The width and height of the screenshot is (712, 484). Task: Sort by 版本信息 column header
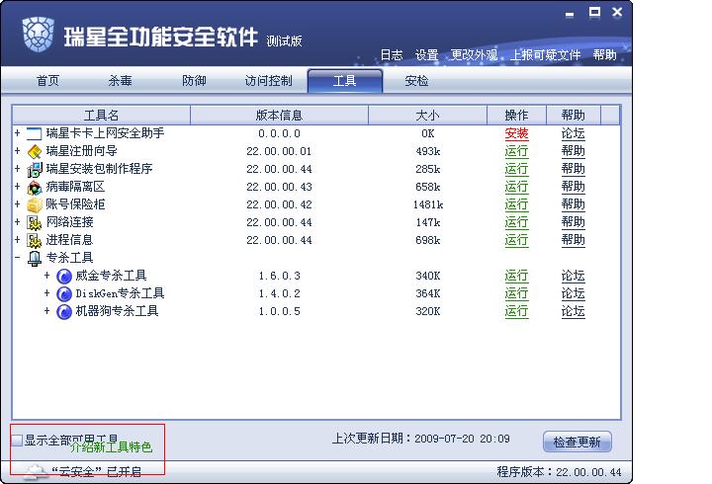point(279,116)
